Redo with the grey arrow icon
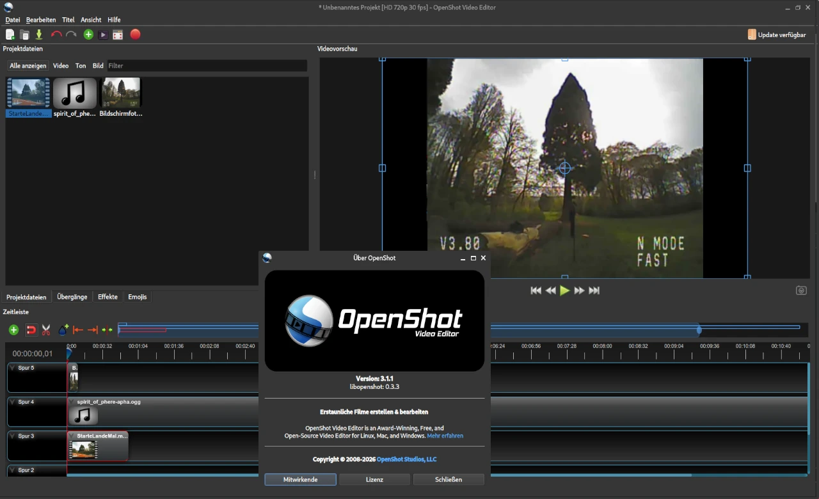 (x=71, y=35)
